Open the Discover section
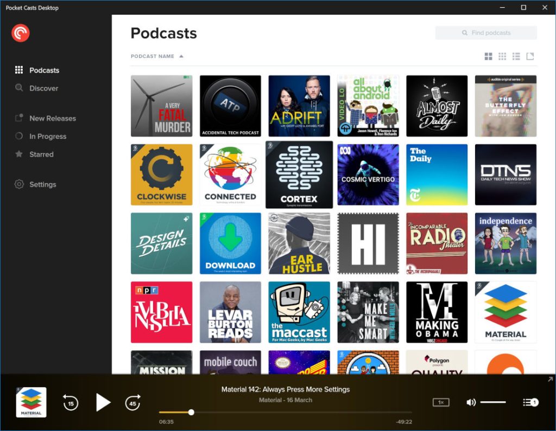Viewport: 556px width, 431px height. 43,88
